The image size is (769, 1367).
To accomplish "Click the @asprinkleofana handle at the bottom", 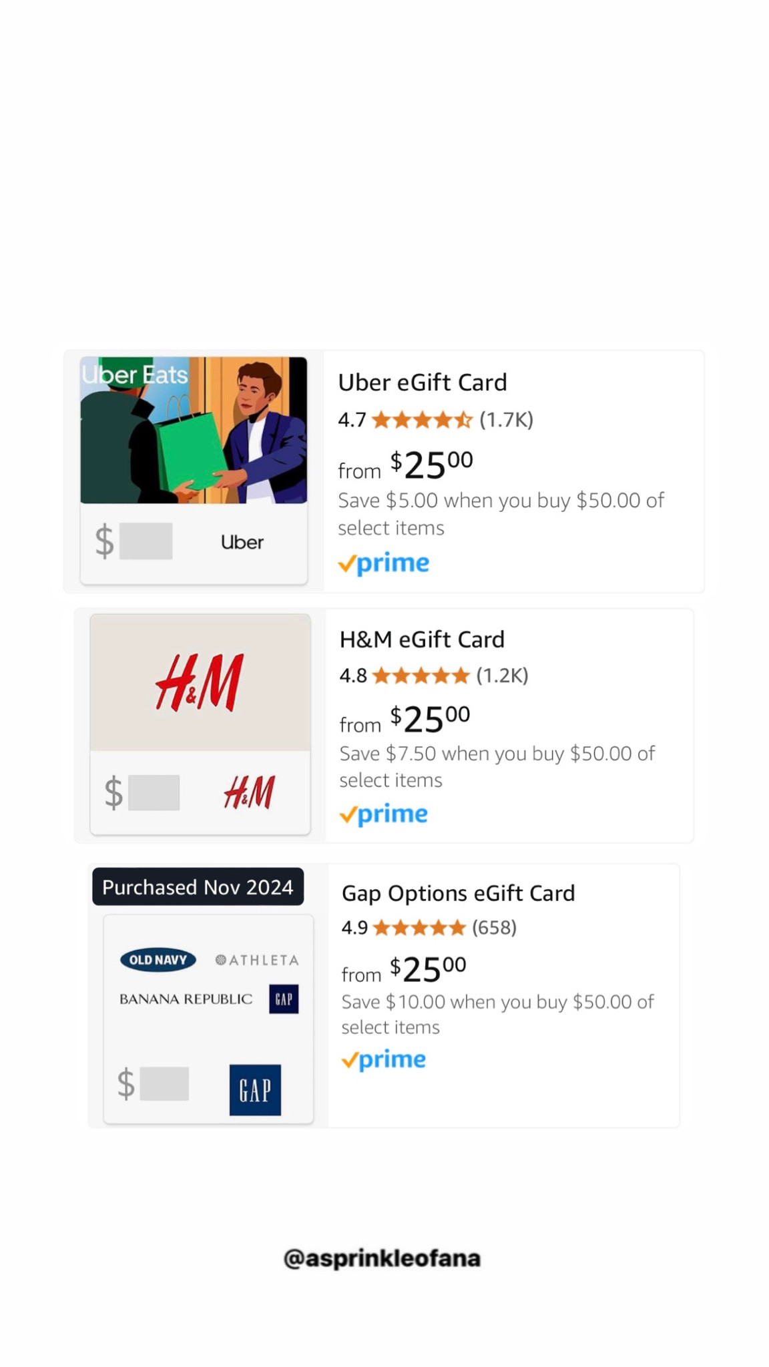I will (x=382, y=1258).
